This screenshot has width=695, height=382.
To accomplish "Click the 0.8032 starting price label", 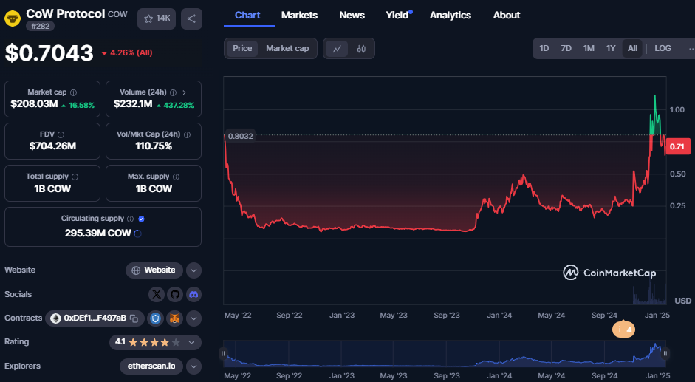I will pos(240,136).
